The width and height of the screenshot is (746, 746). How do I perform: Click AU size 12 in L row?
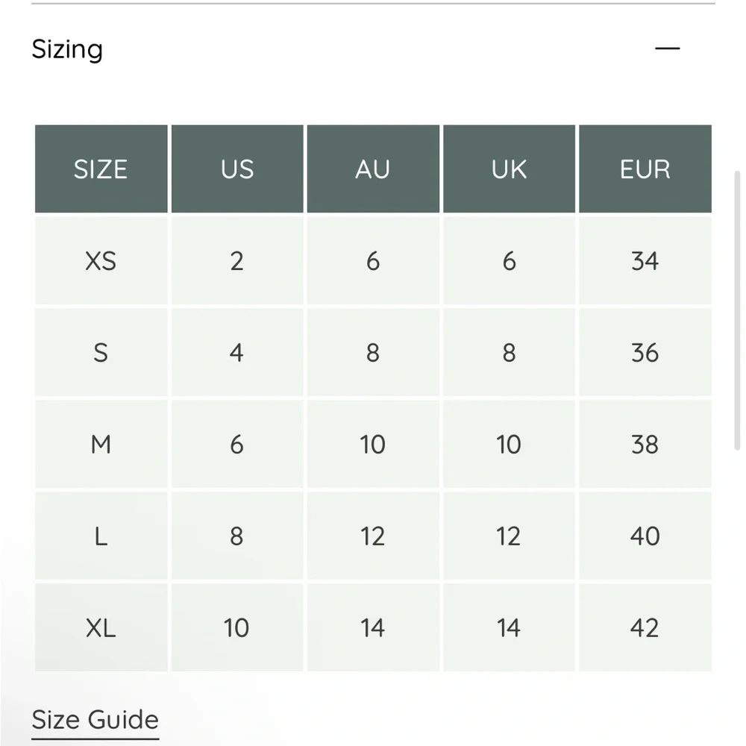[373, 536]
